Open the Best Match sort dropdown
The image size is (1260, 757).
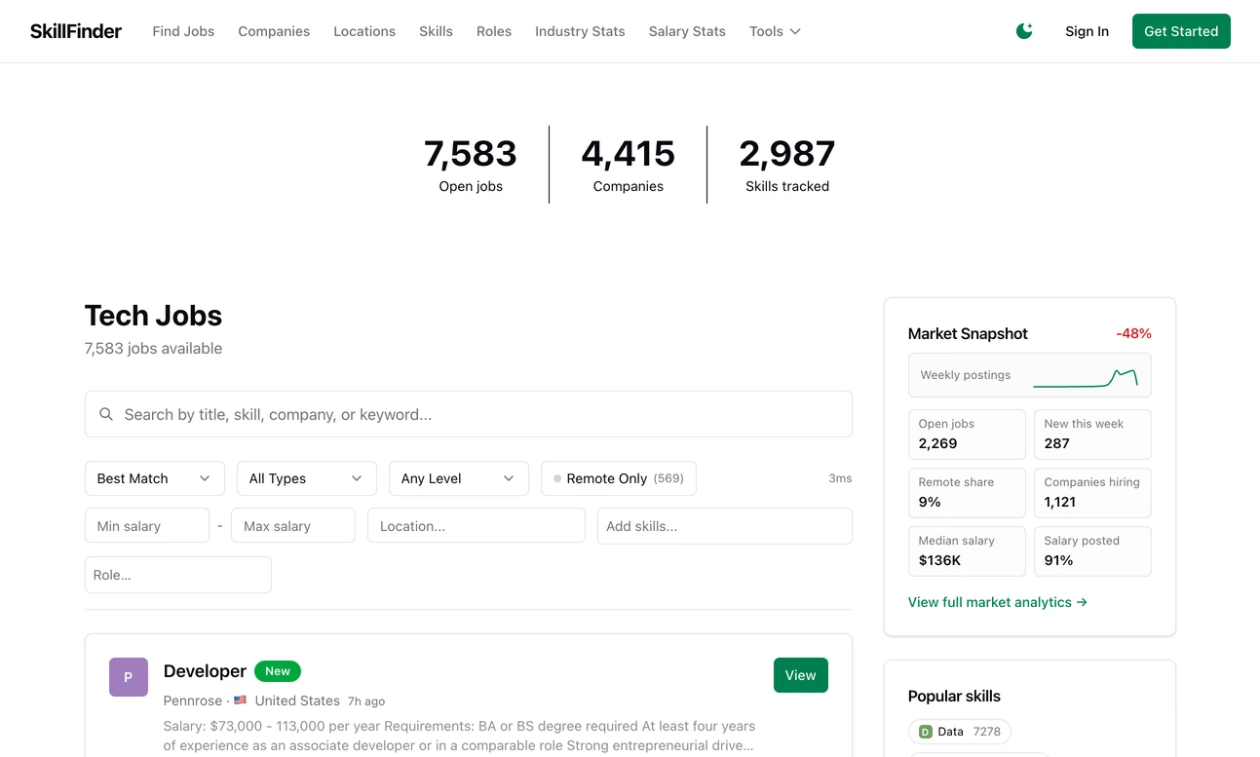[155, 478]
